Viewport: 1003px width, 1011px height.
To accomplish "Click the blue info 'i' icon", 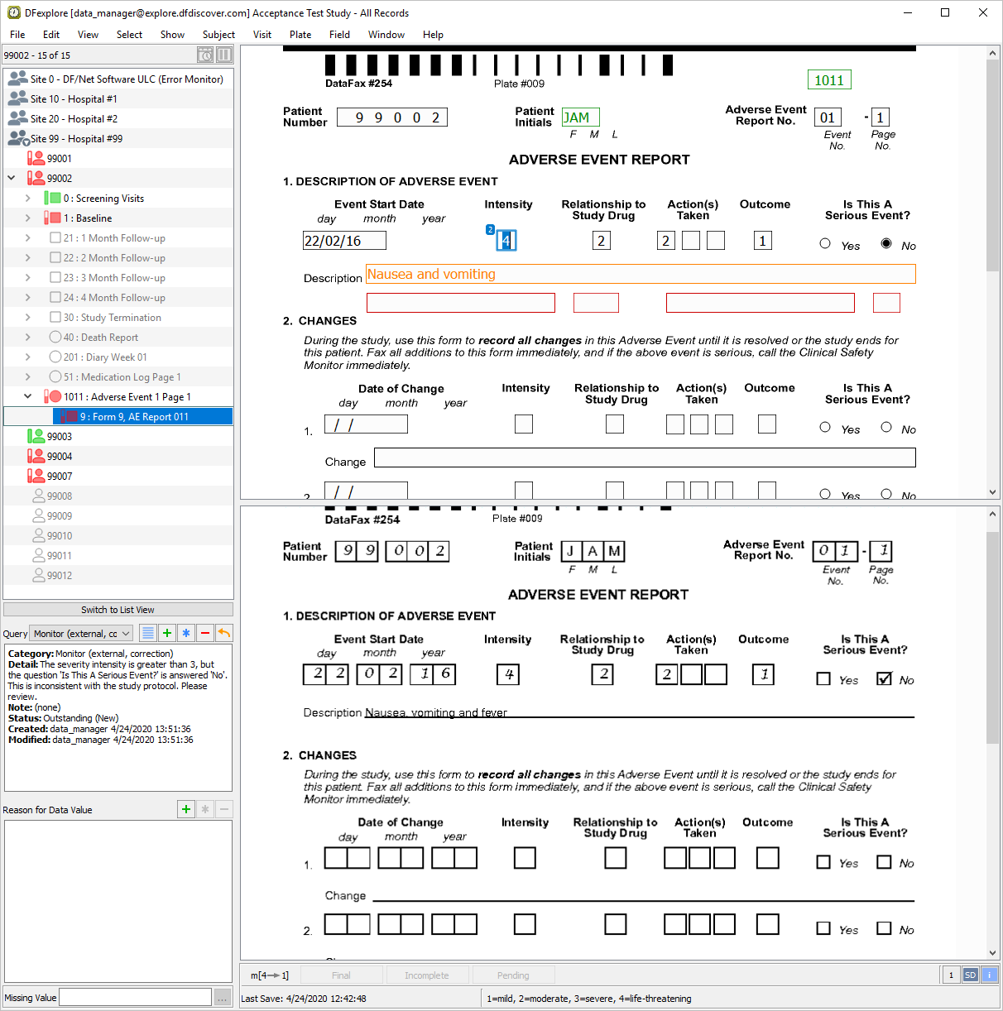I will tap(990, 975).
